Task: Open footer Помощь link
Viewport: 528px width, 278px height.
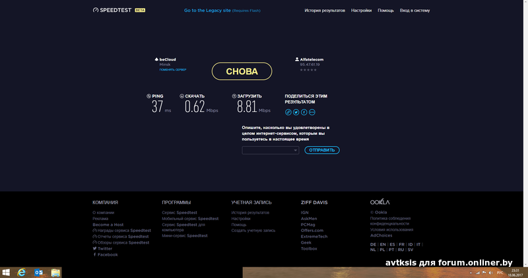Action: 239,225
